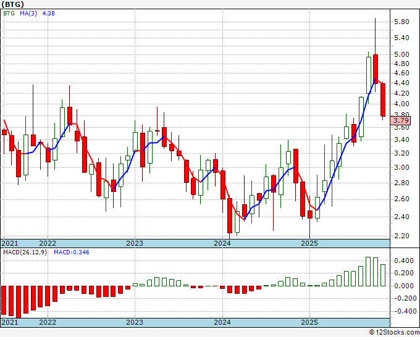The height and width of the screenshot is (337, 420).
Task: Click 2023 on the MACD timeline
Action: (x=135, y=322)
